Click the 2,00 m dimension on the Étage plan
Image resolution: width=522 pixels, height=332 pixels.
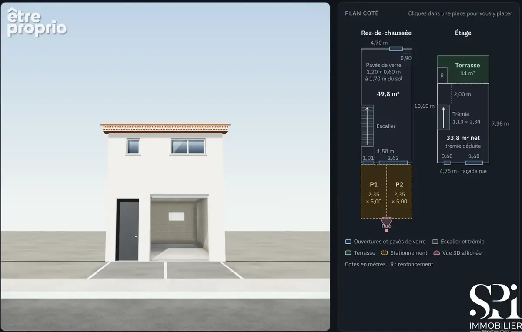click(462, 94)
